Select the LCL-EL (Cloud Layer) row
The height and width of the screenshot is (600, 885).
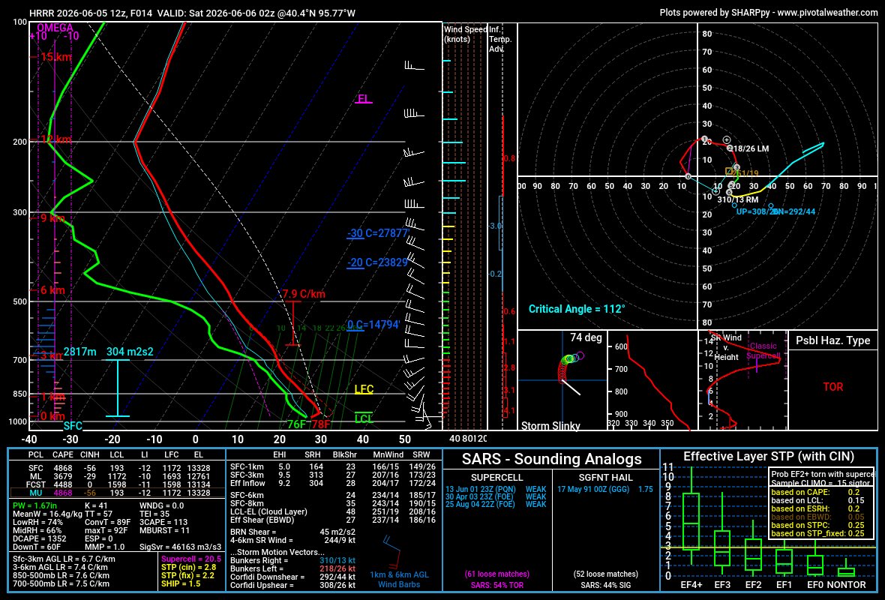333,512
